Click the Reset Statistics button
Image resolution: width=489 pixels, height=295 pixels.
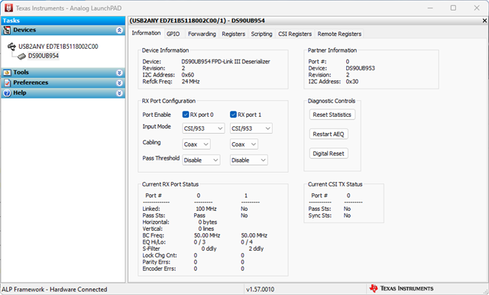tap(332, 115)
